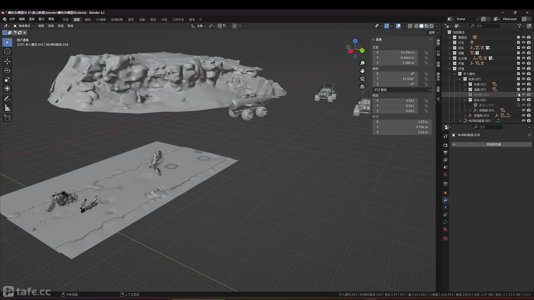Open the Tool settings properties tab
The width and height of the screenshot is (534, 300).
445,136
